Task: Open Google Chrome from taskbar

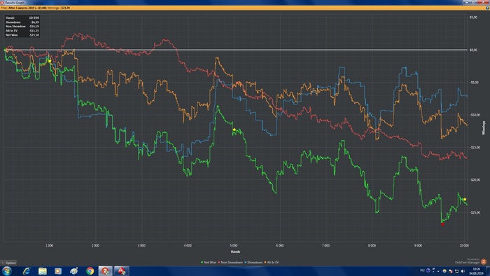Action: click(90, 271)
